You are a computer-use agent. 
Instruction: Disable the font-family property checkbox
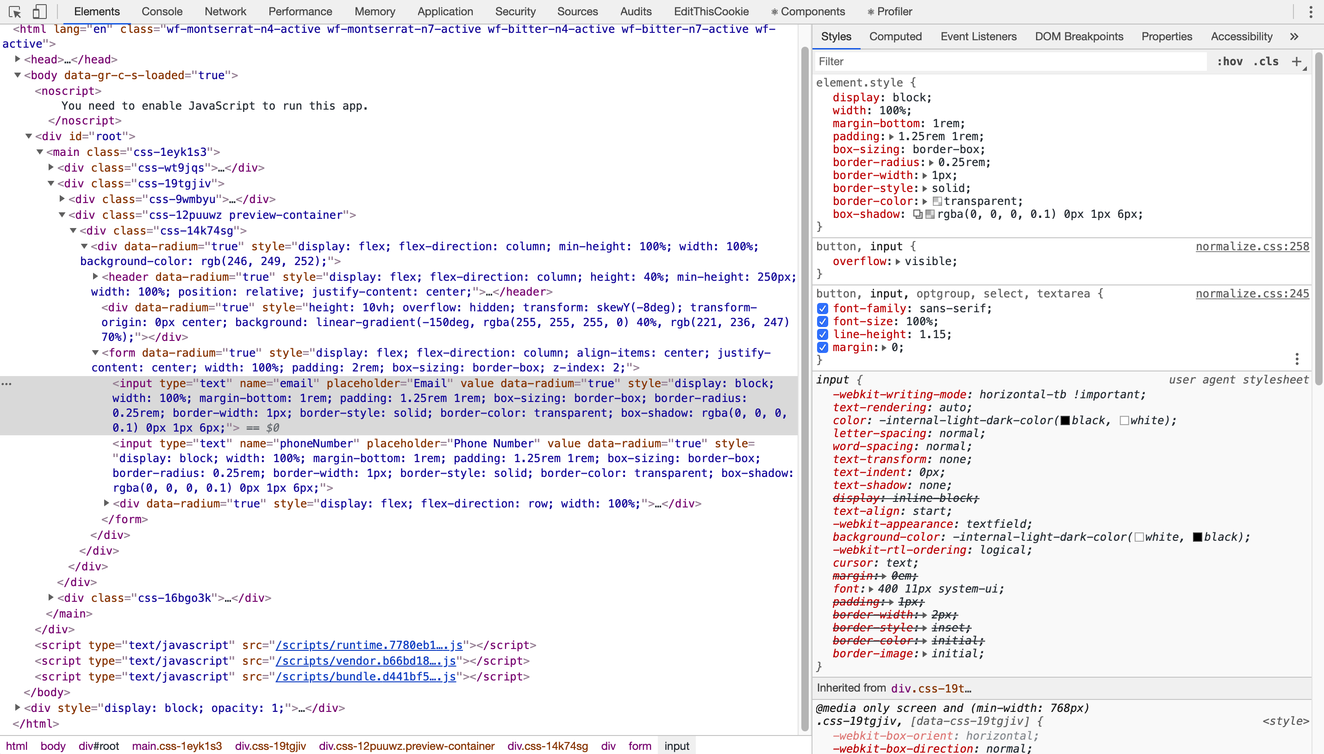[x=823, y=308]
